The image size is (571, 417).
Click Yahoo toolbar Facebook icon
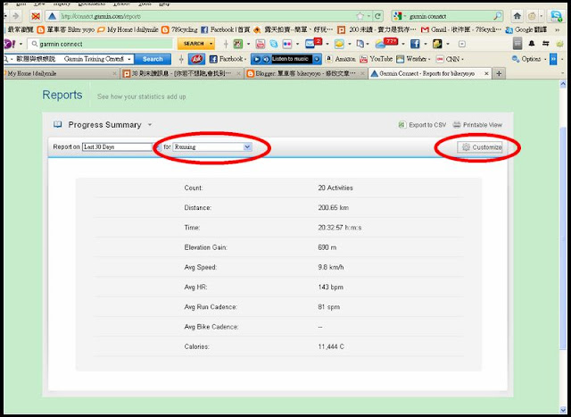pyautogui.click(x=415, y=44)
